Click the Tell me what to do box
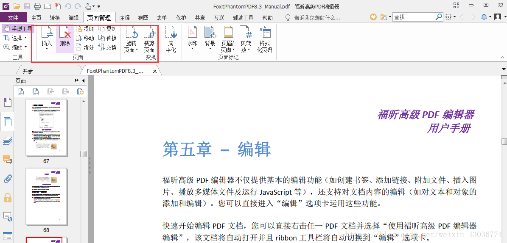The height and width of the screenshot is (243, 507). [317, 18]
